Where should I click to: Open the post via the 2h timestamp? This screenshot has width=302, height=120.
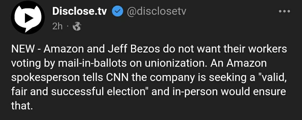[58, 27]
